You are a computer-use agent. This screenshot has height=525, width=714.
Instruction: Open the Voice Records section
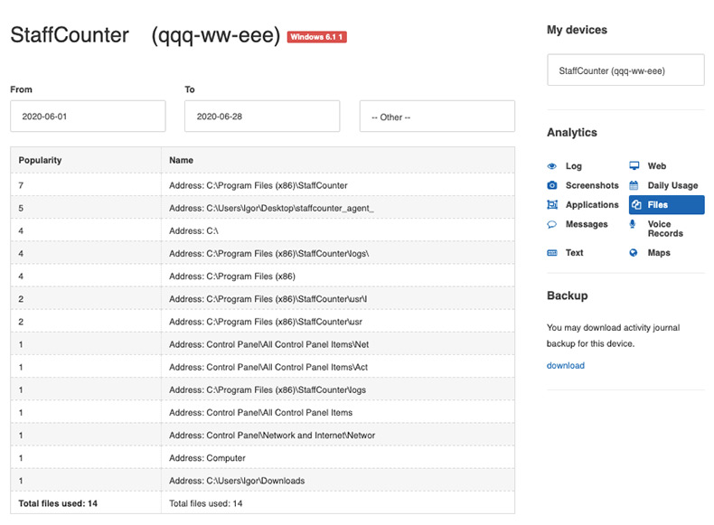[x=665, y=229]
